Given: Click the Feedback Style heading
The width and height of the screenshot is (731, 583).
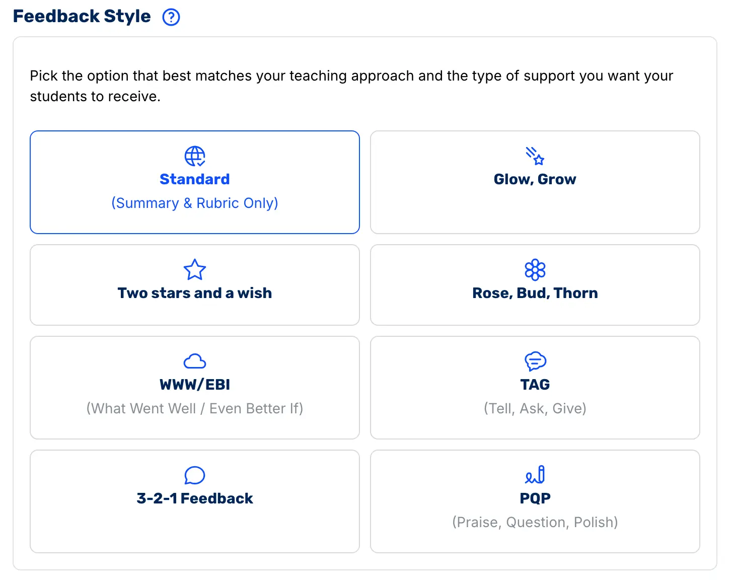Looking at the screenshot, I should 82,16.
